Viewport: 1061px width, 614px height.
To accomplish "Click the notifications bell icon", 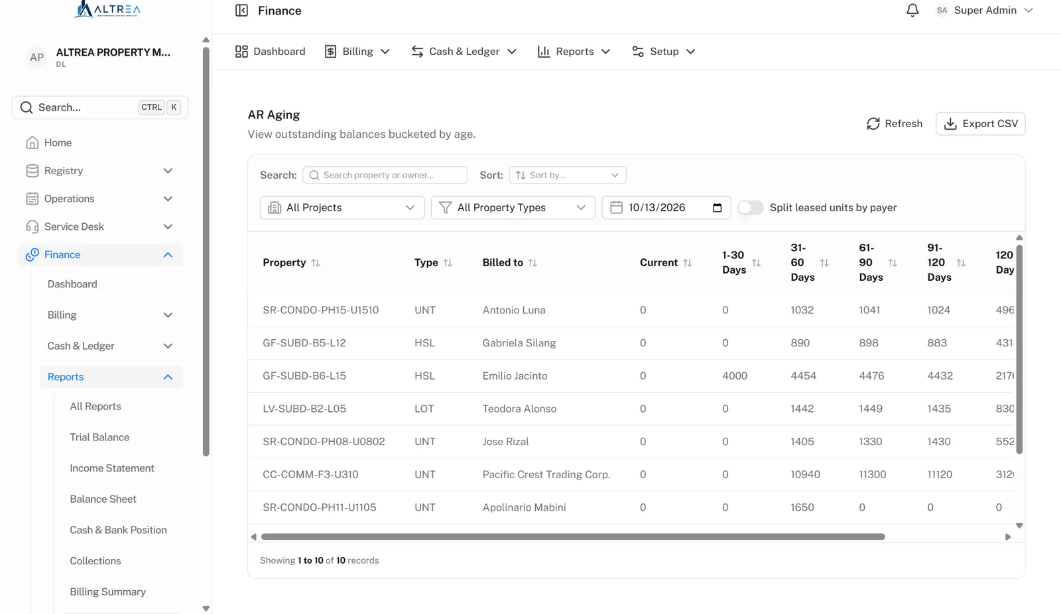I will tap(912, 11).
